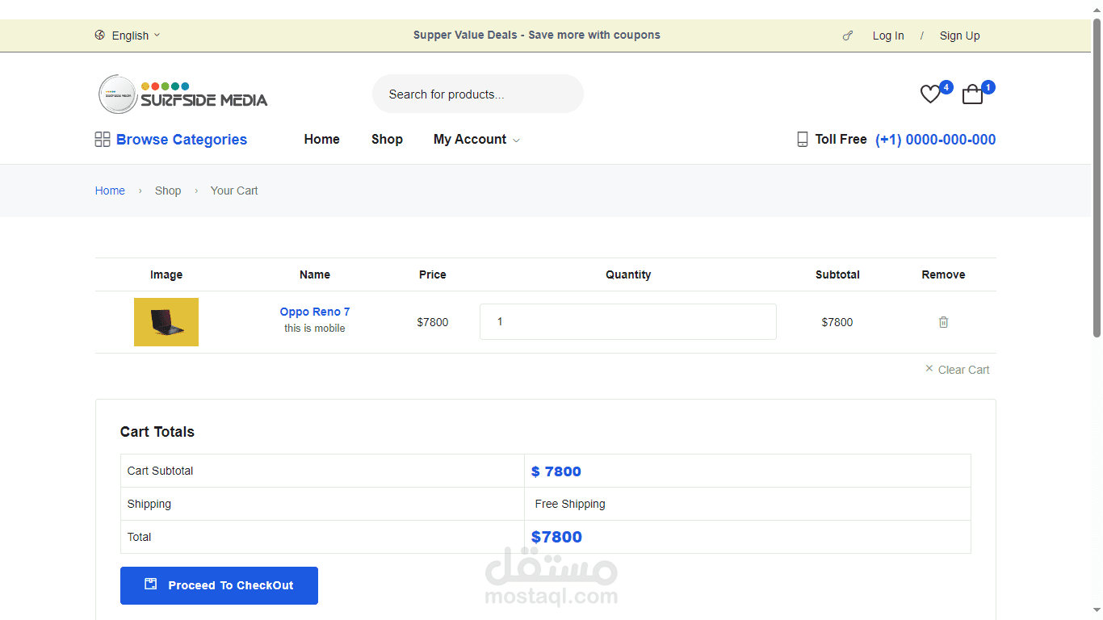Click the 'Price' column header
This screenshot has height=620, width=1103.
(433, 274)
